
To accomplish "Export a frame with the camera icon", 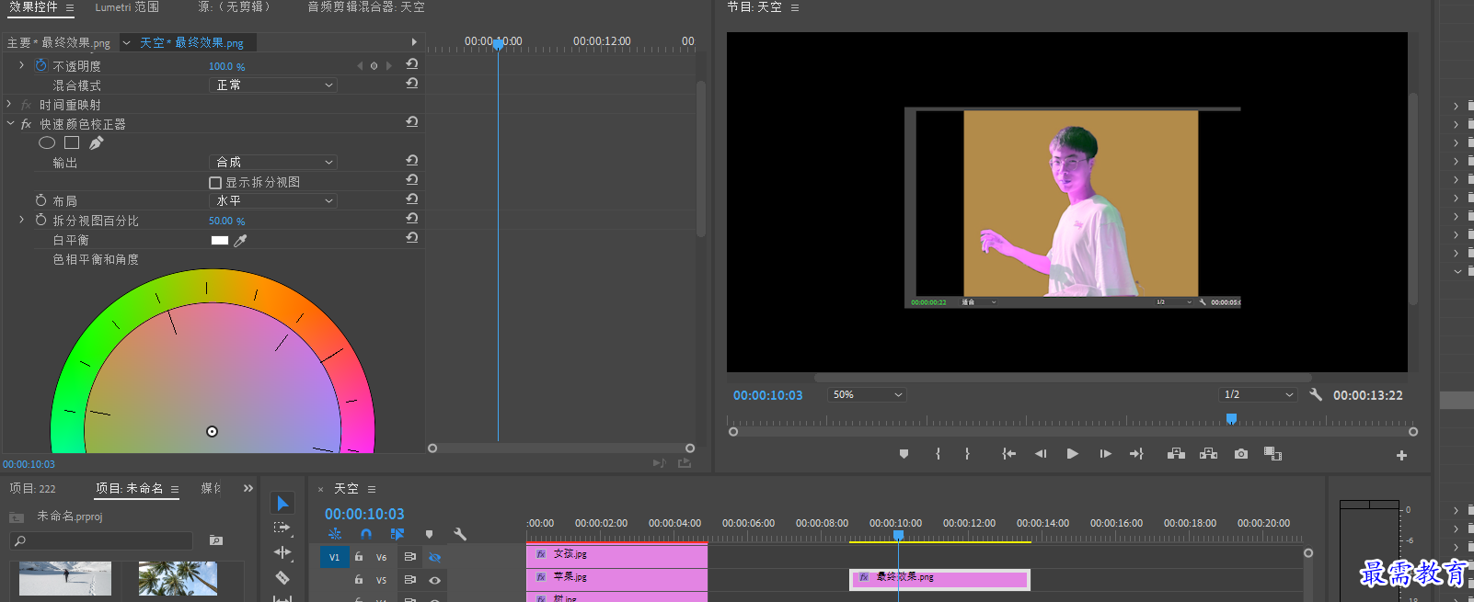I will pyautogui.click(x=1241, y=454).
